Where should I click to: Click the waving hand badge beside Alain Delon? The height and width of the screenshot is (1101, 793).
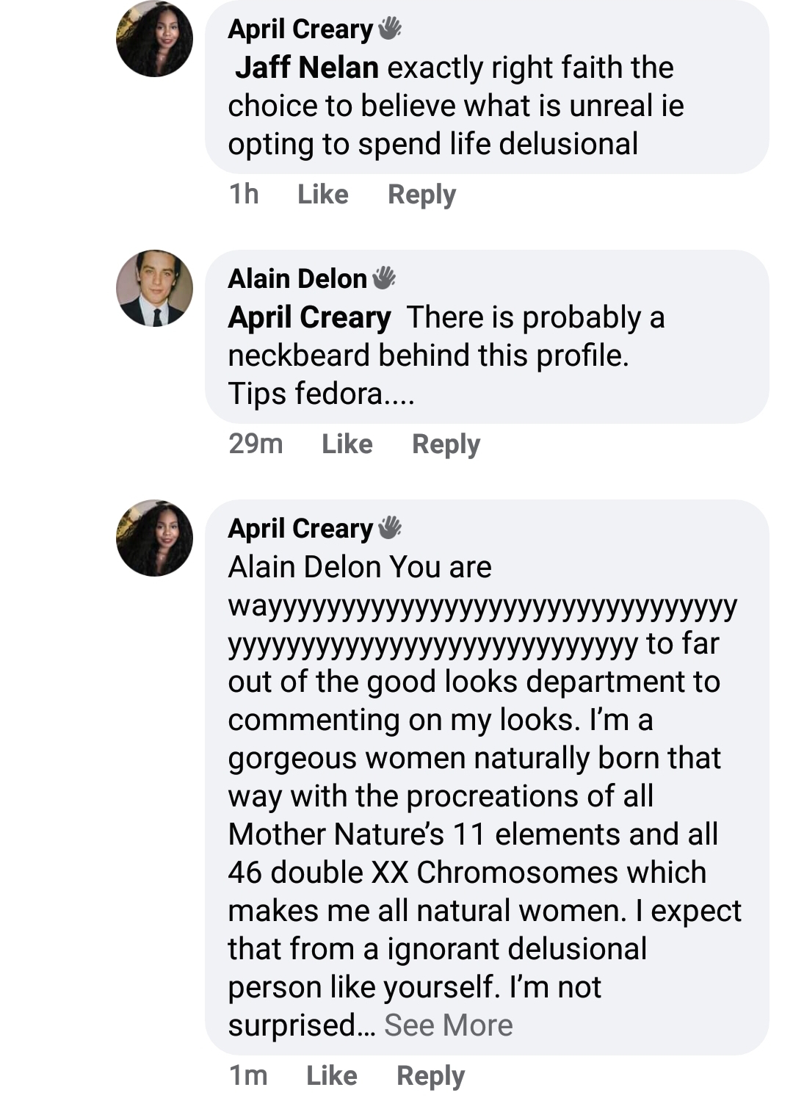pyautogui.click(x=384, y=278)
